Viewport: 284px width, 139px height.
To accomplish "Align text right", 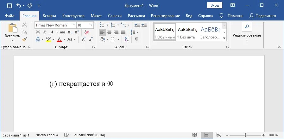I will 116,32.
